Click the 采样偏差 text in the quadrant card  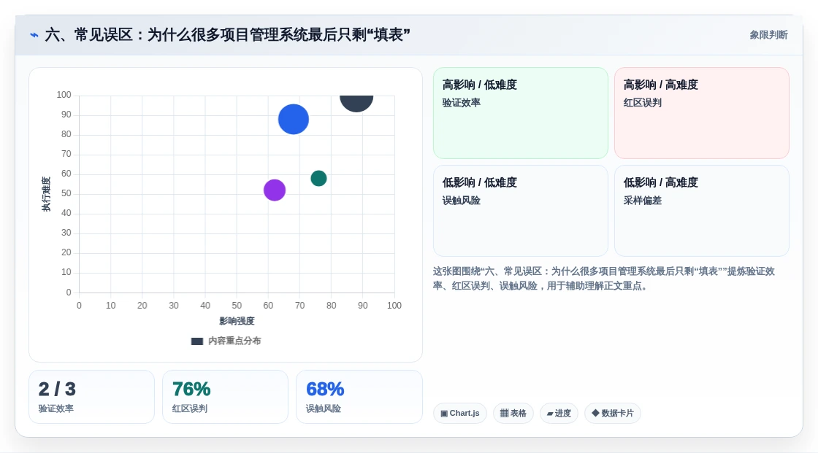(x=642, y=200)
